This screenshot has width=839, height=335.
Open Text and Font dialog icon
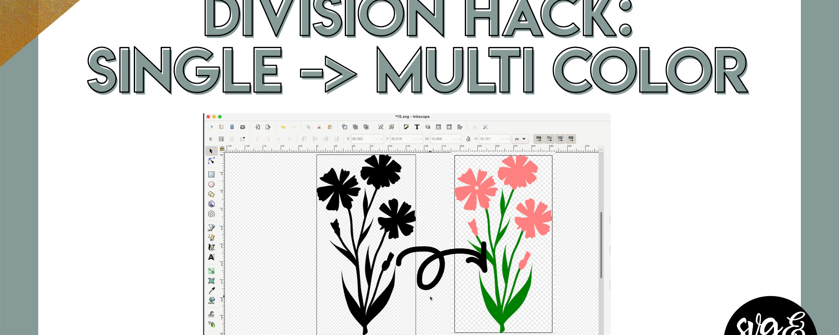(417, 127)
